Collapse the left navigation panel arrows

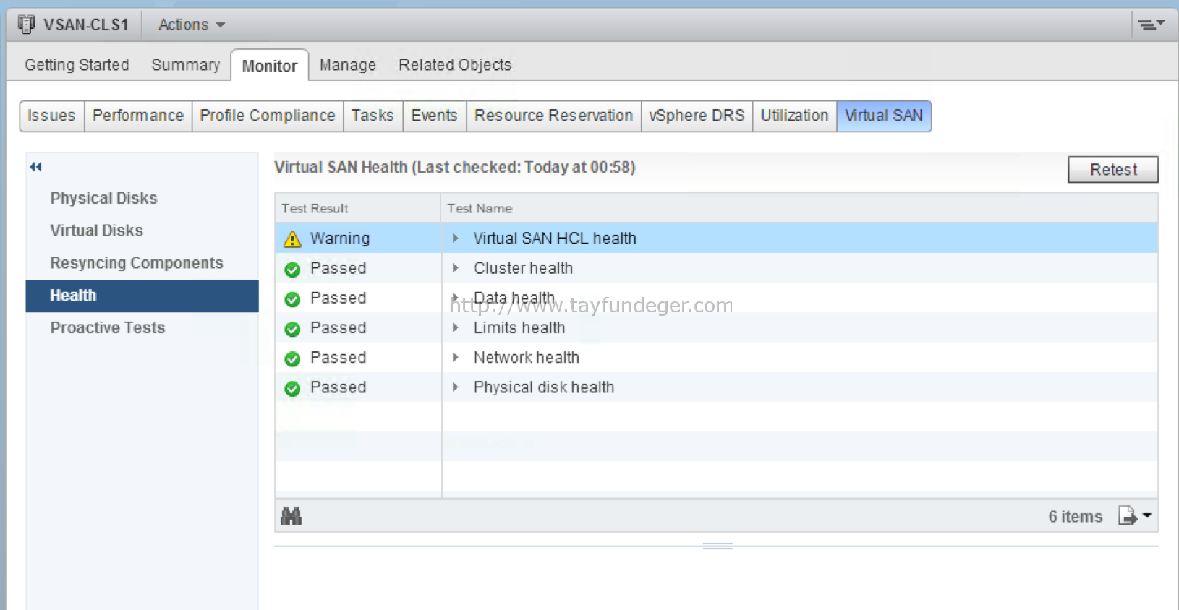35,167
